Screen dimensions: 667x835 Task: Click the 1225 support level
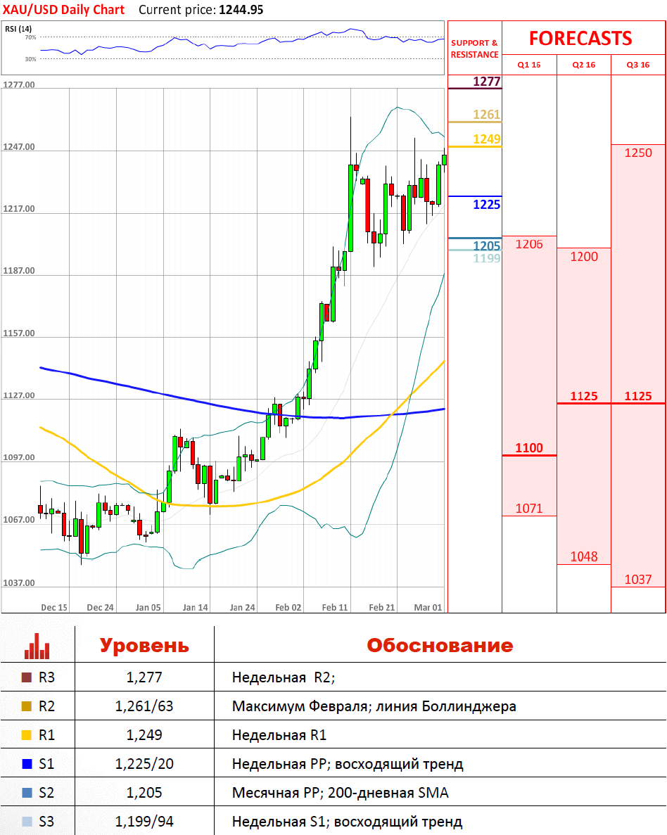tap(486, 205)
